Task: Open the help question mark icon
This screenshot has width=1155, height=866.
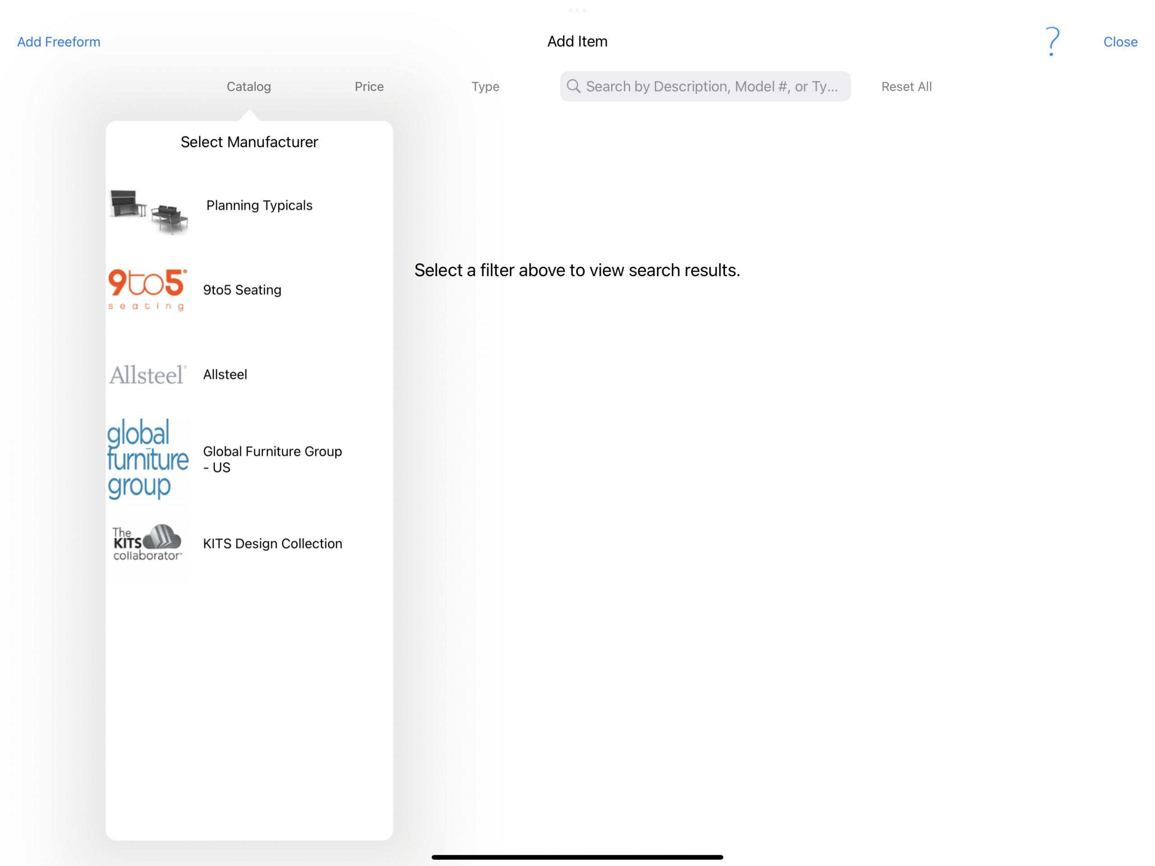Action: pos(1052,42)
